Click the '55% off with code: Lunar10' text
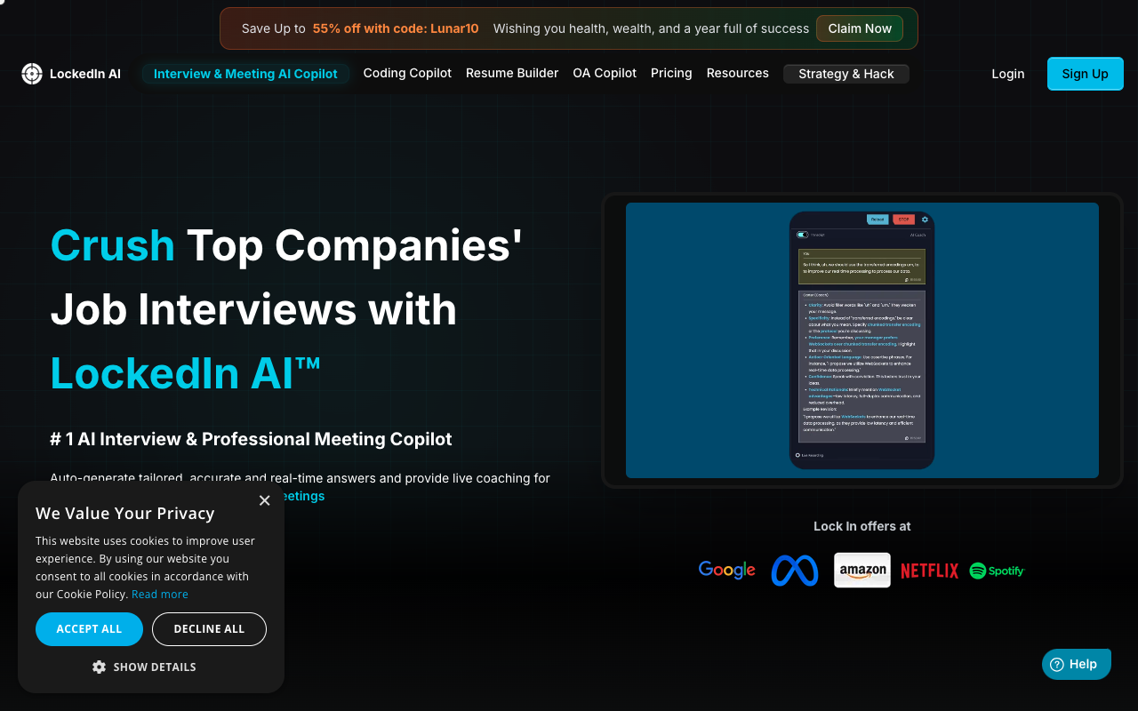The width and height of the screenshot is (1138, 711). click(396, 28)
